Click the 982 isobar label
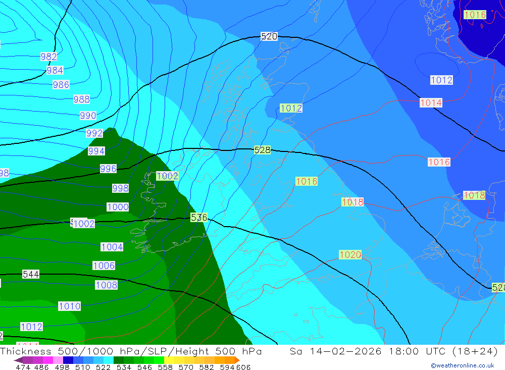 (x=48, y=57)
